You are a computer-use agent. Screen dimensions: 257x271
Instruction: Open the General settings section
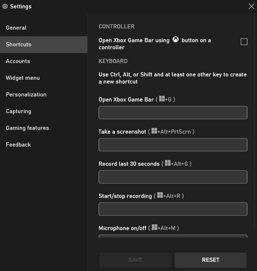(43, 28)
